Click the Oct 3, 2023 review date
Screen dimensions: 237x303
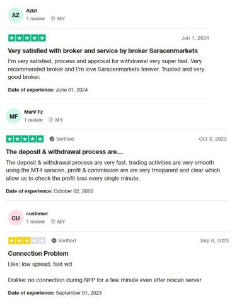point(212,139)
